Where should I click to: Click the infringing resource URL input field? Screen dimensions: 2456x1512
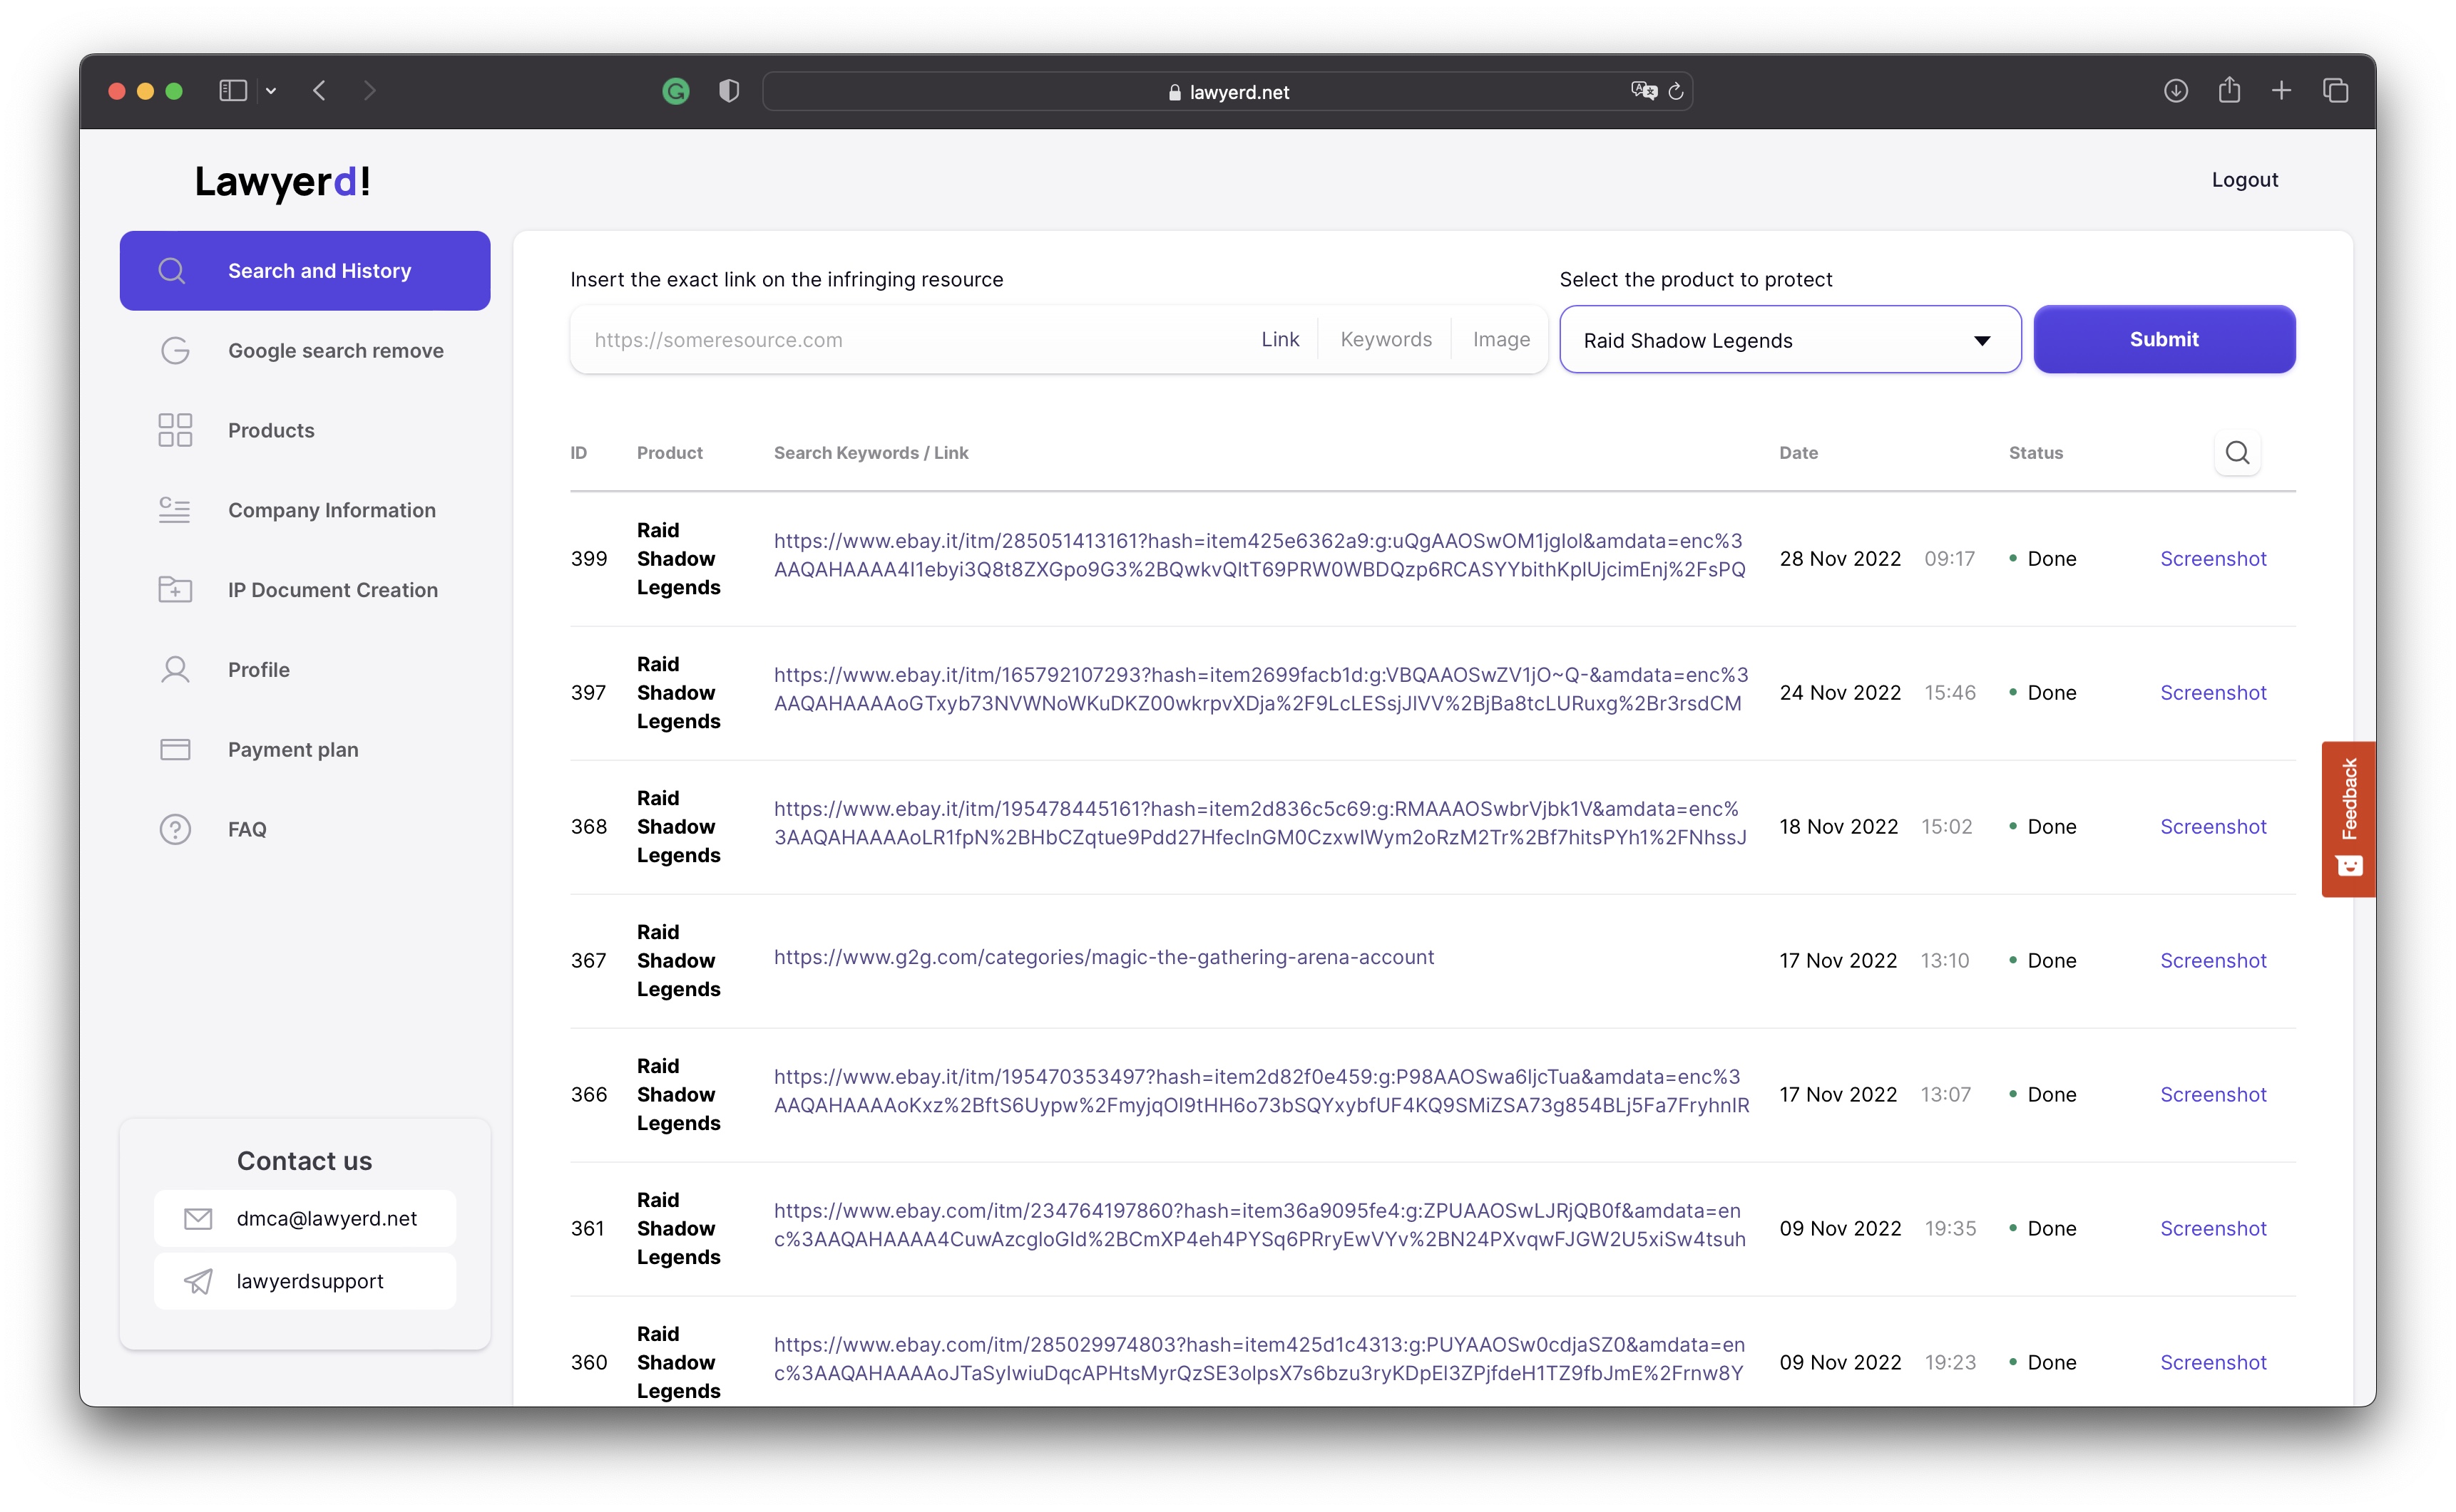pyautogui.click(x=901, y=339)
